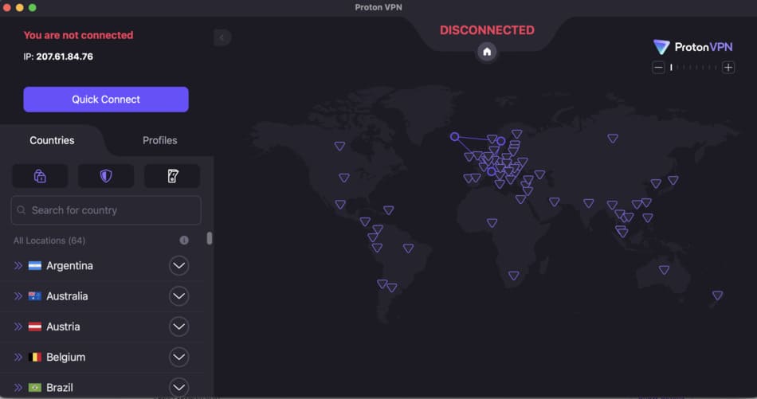Click the Search for country field
The height and width of the screenshot is (399, 757).
coord(106,210)
